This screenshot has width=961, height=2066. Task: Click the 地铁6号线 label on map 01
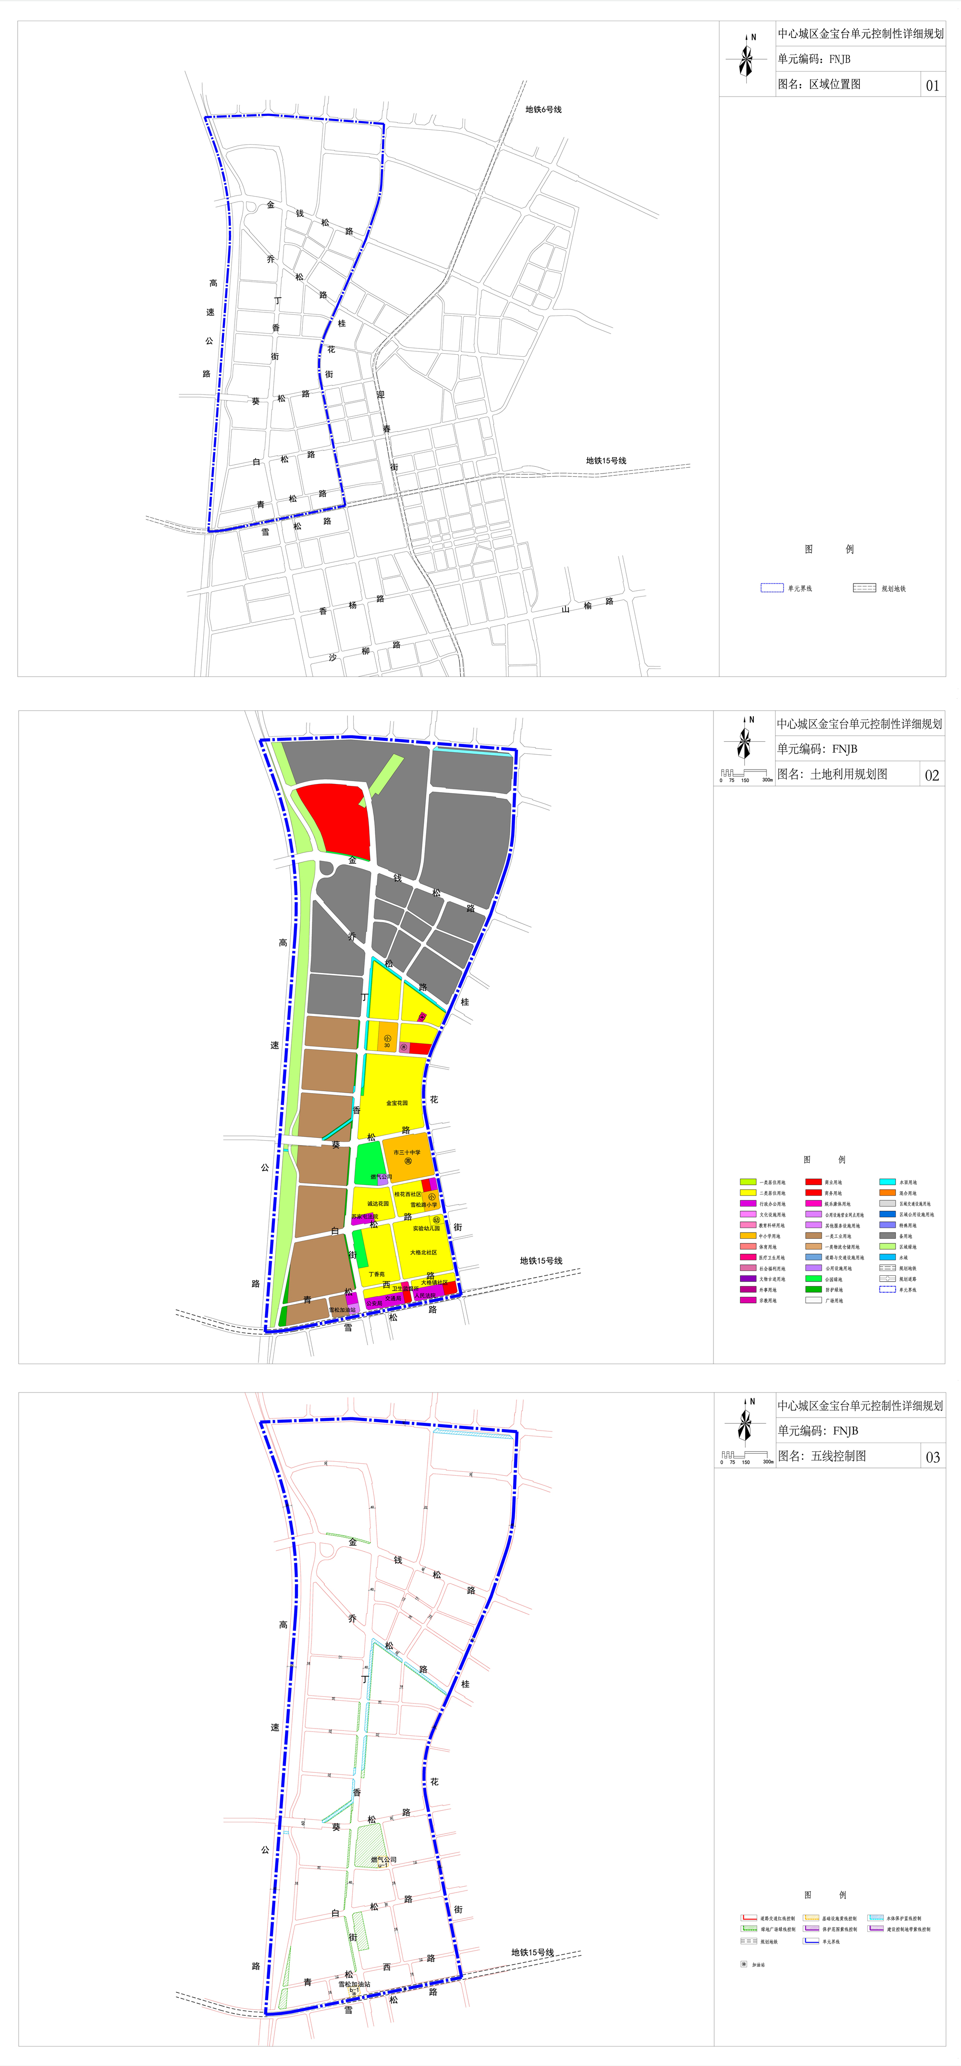click(543, 110)
